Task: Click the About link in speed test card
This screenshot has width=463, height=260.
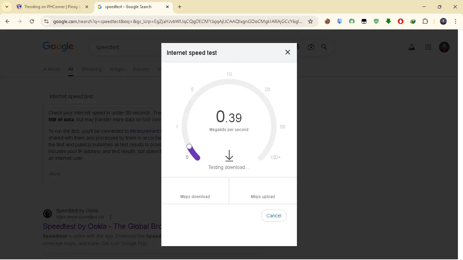Action: pyautogui.click(x=54, y=174)
